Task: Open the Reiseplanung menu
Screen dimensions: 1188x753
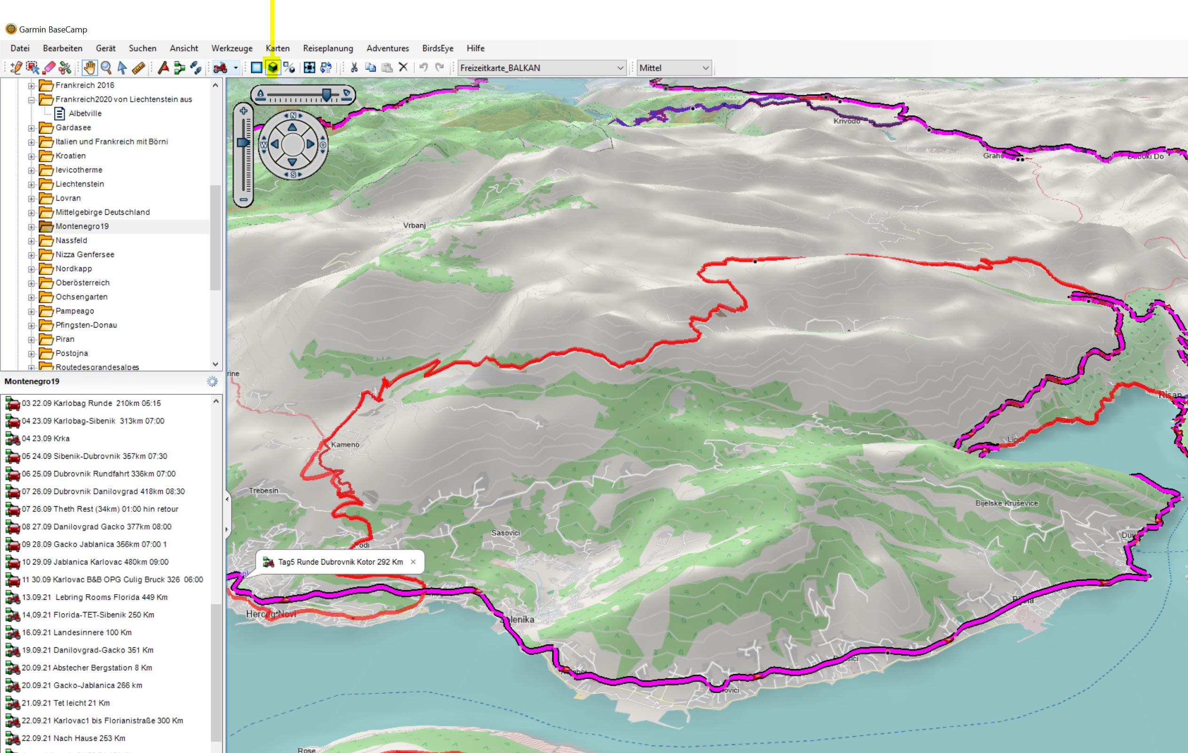Action: [328, 48]
